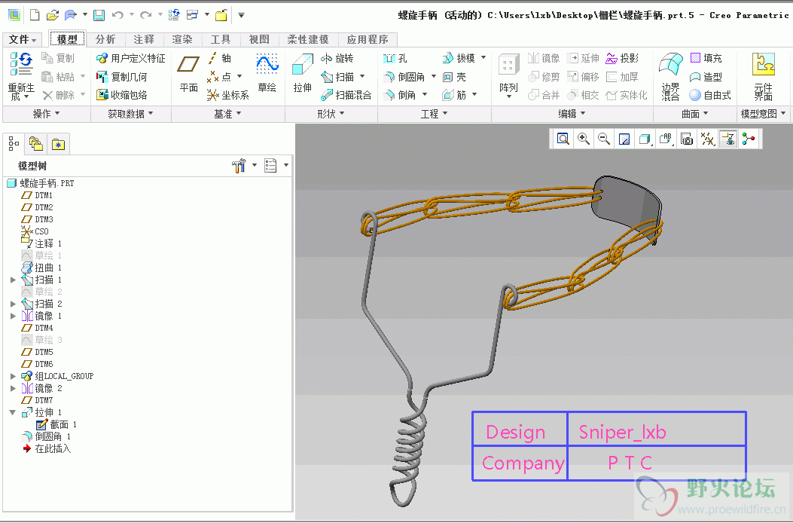Select the 边界混合 (Boundary Blend) tool
793x523 pixels.
point(671,76)
